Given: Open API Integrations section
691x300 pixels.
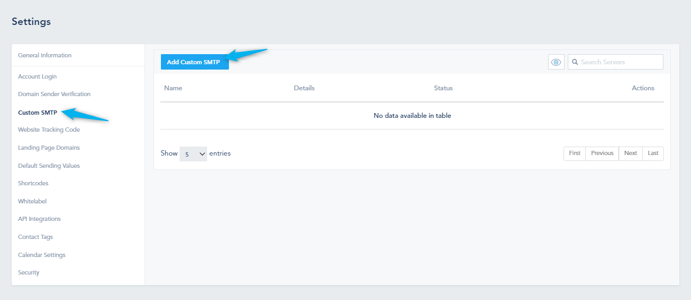Looking at the screenshot, I should coord(39,219).
